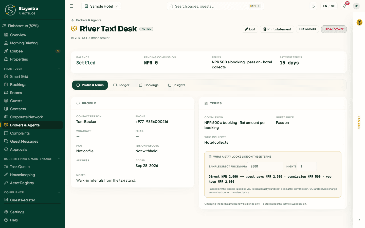This screenshot has width=365, height=228.
Task: Expand Exubee side panel chevron
Action: (359, 220)
